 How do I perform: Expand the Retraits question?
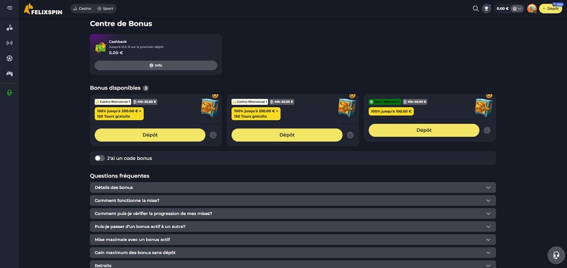coord(293,265)
